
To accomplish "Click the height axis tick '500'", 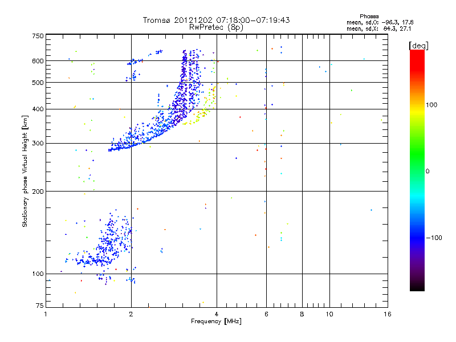I will (38, 83).
